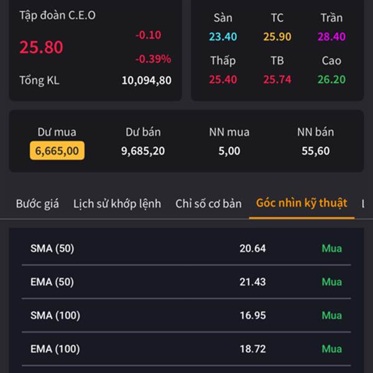The image size is (373, 373).
Task: Tap the TC reference price 25.90
Action: (277, 37)
